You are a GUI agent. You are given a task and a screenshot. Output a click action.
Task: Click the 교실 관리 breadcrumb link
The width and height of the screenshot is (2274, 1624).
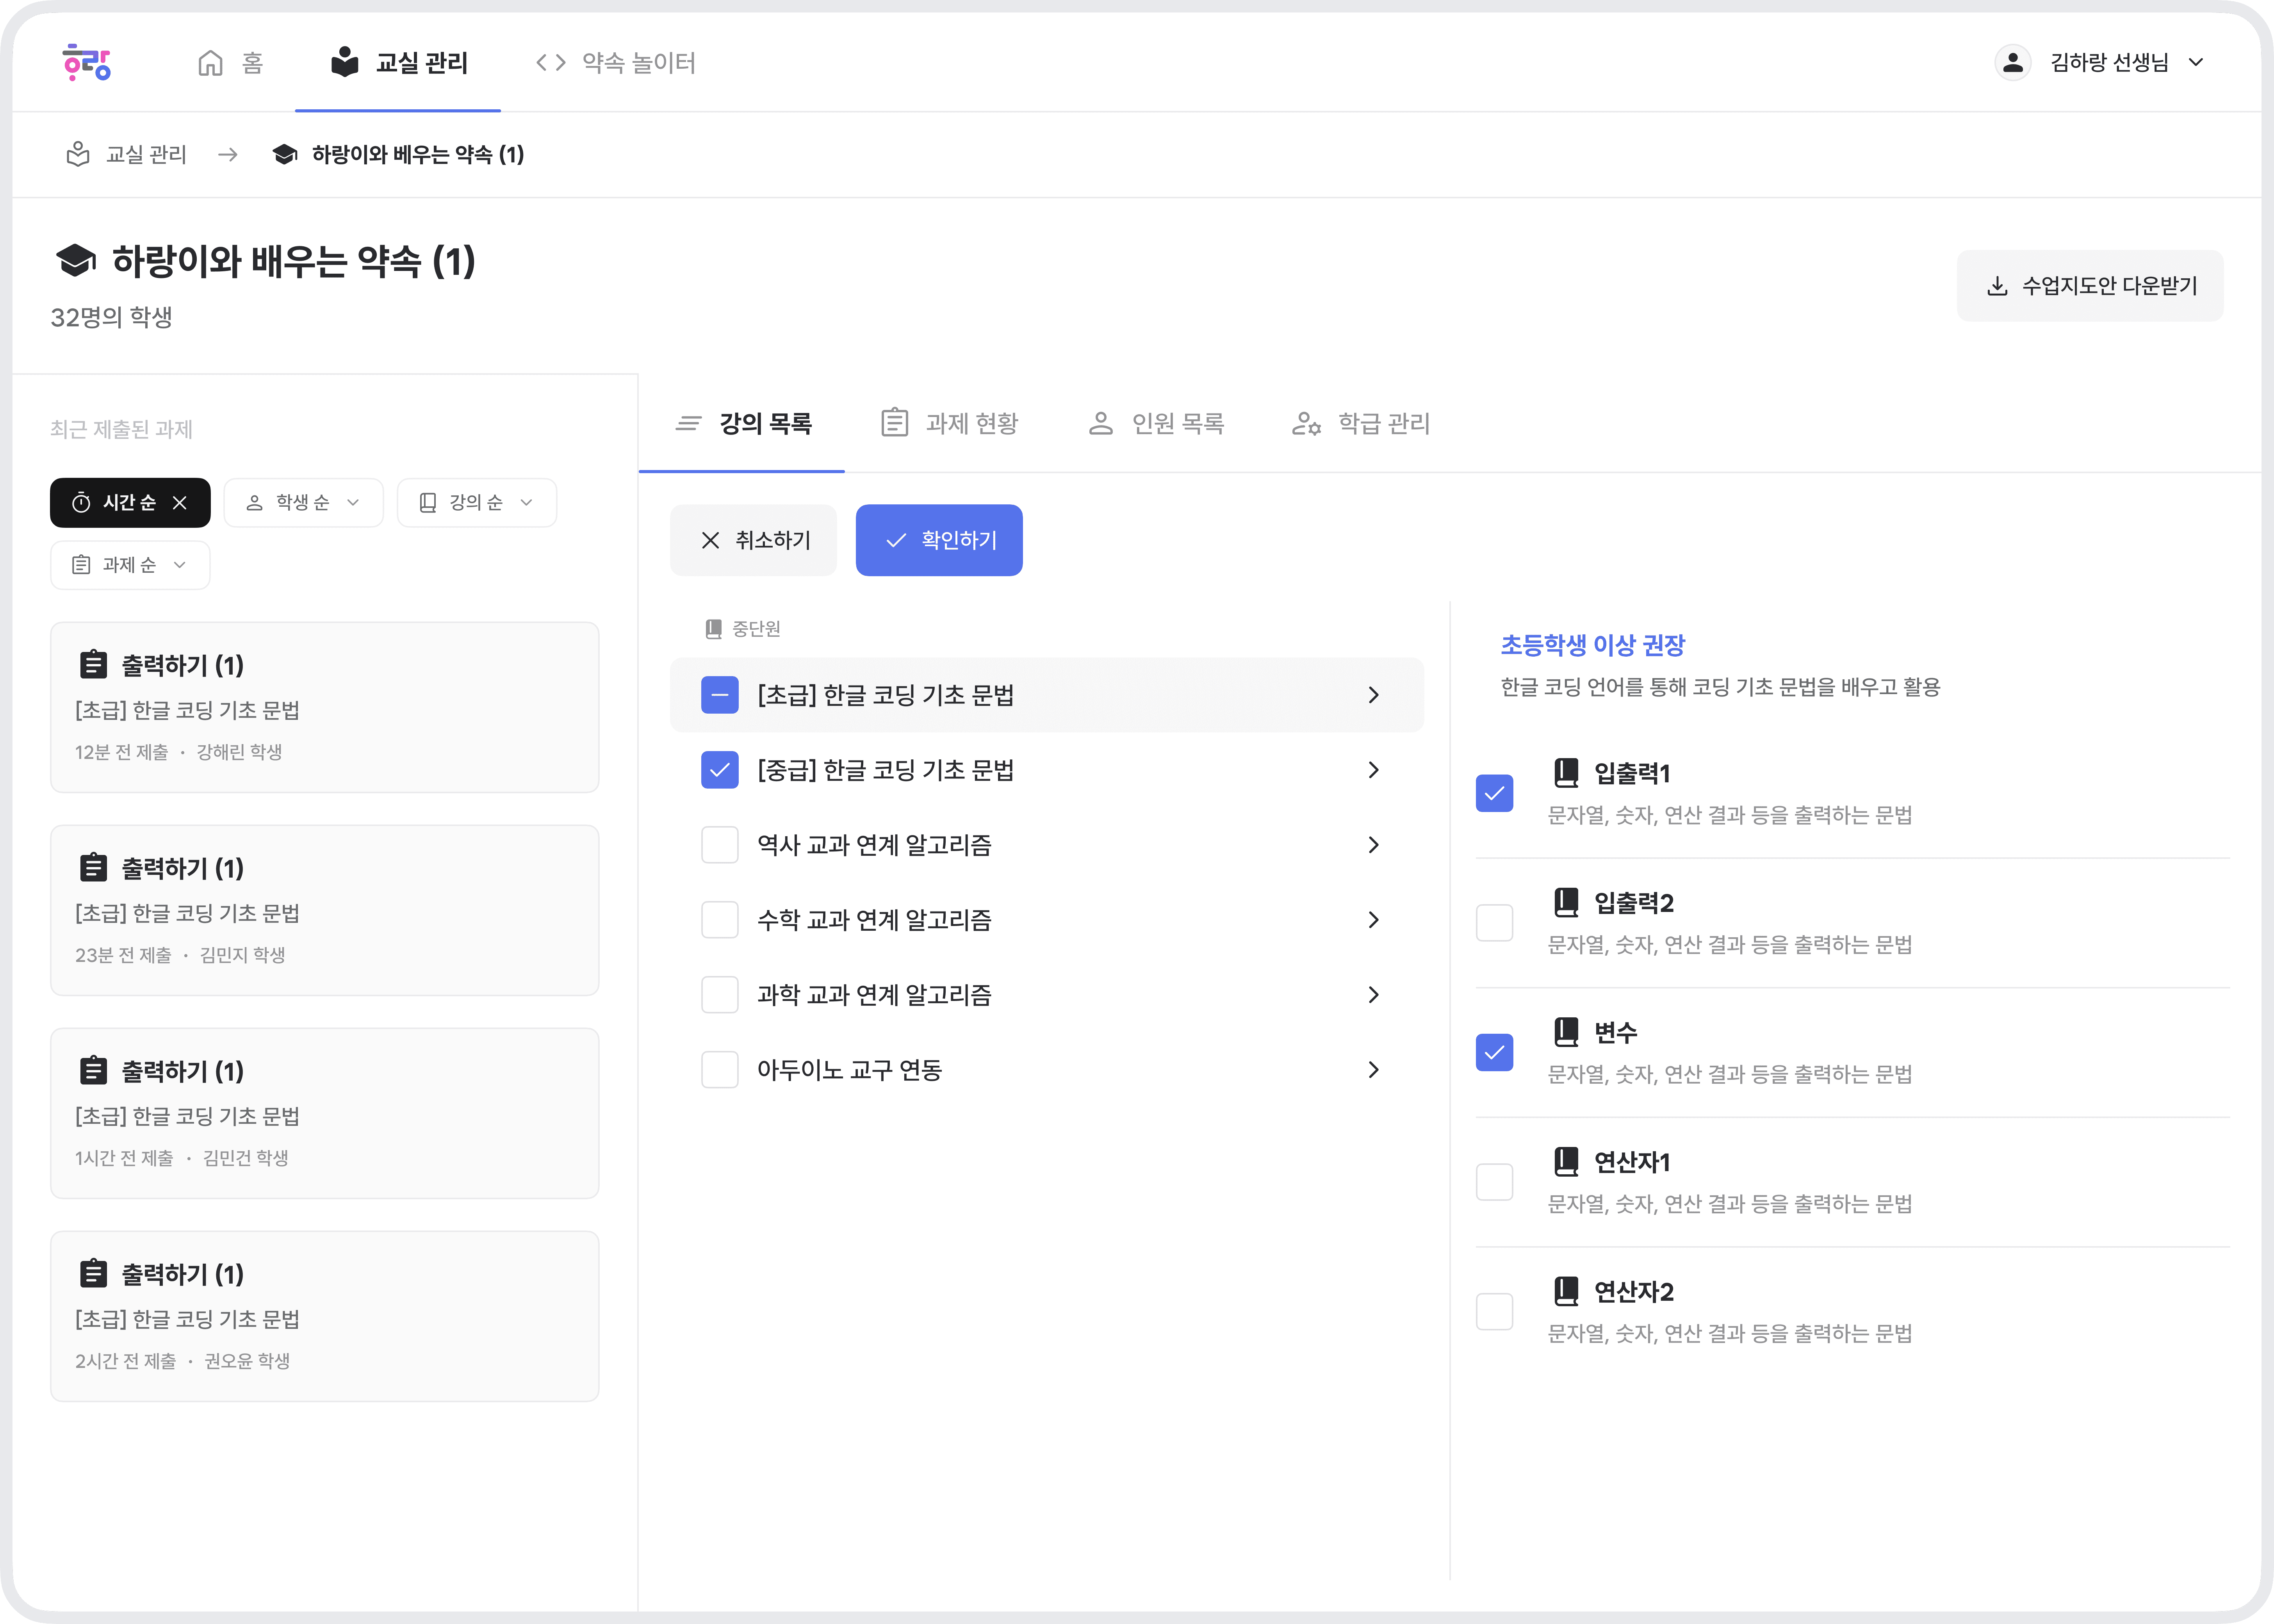(x=127, y=154)
